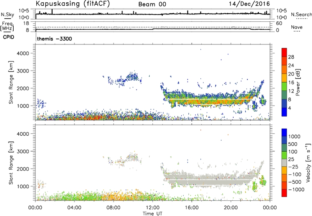Pick the bright blue bottom Power colorbar segment
Screen dimensions: 312x216
point(284,112)
